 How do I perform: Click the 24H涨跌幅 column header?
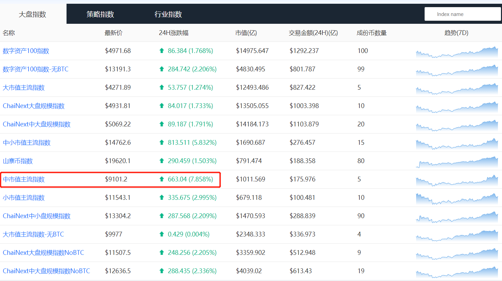click(x=173, y=33)
